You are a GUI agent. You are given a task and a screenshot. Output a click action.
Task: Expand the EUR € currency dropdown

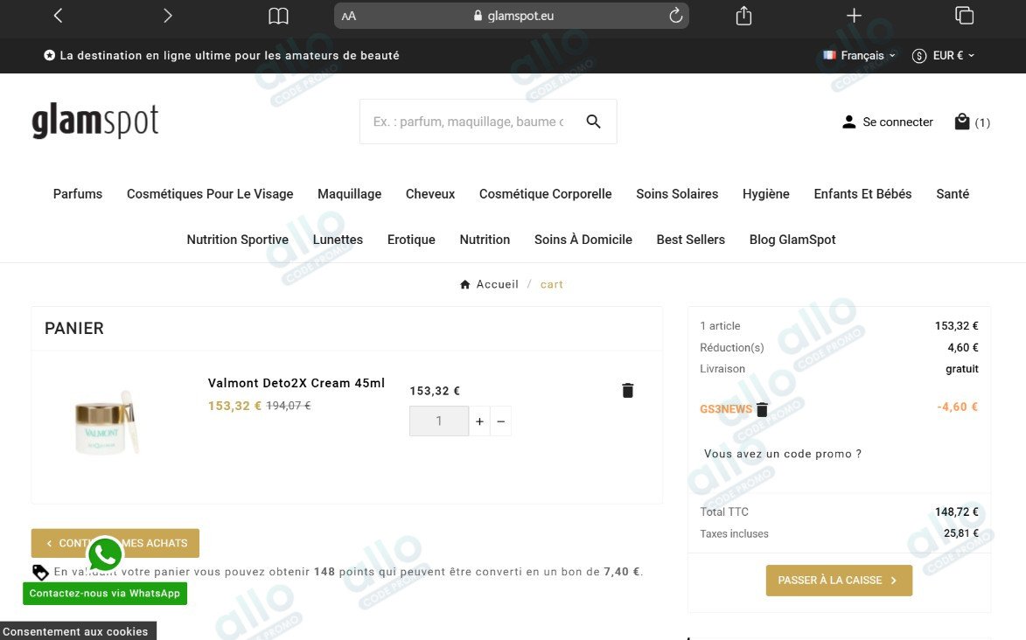(x=943, y=56)
